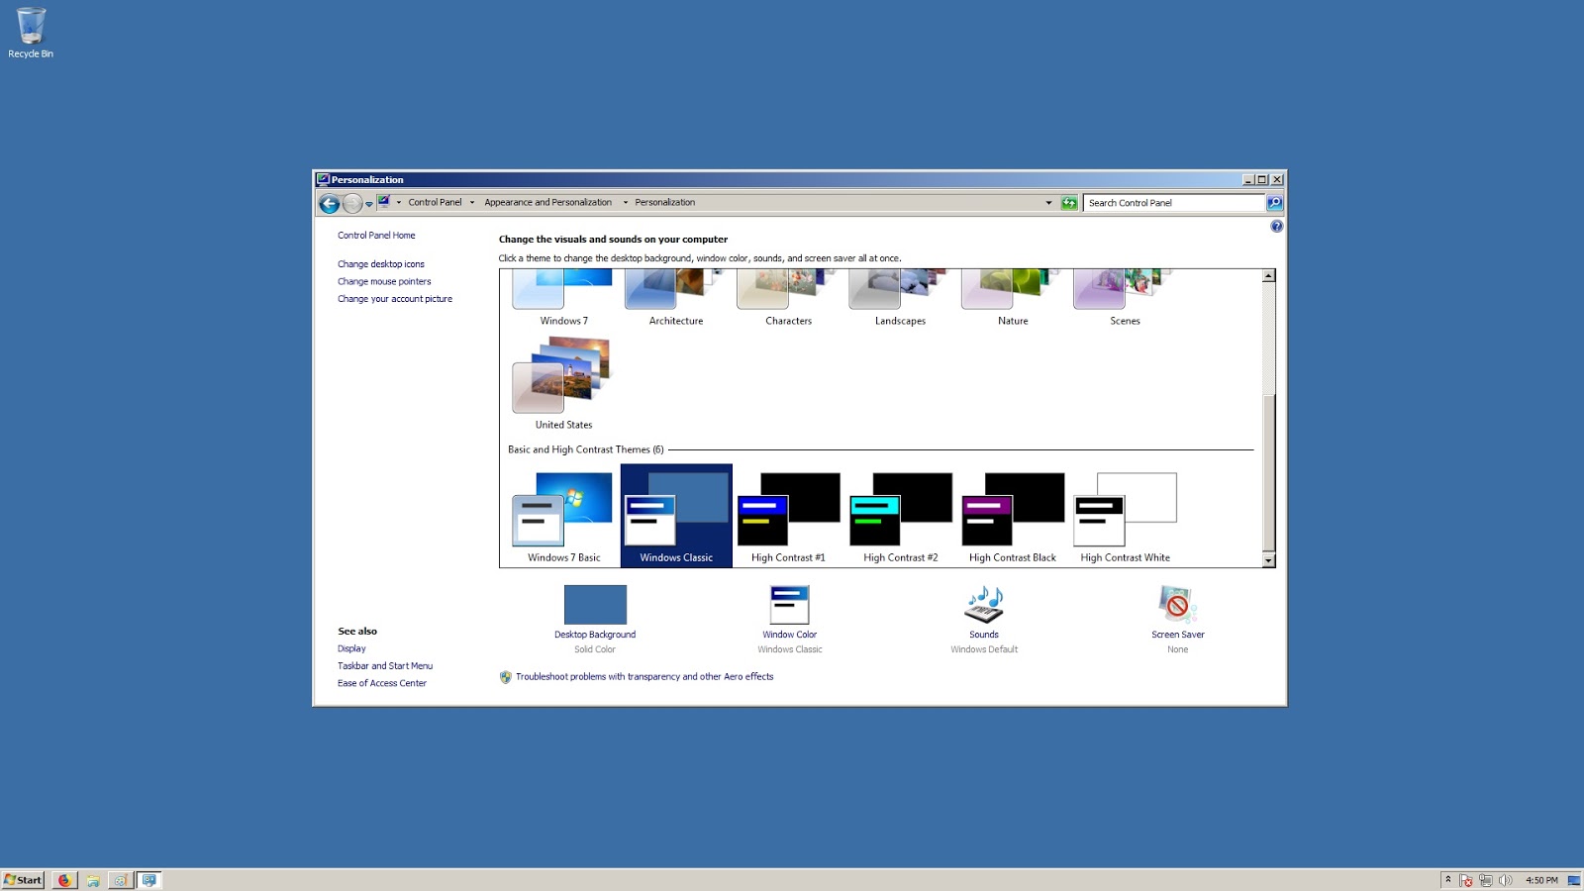This screenshot has height=891, width=1584.
Task: Navigate to Appearance and Personalization breadcrumb
Action: [547, 202]
